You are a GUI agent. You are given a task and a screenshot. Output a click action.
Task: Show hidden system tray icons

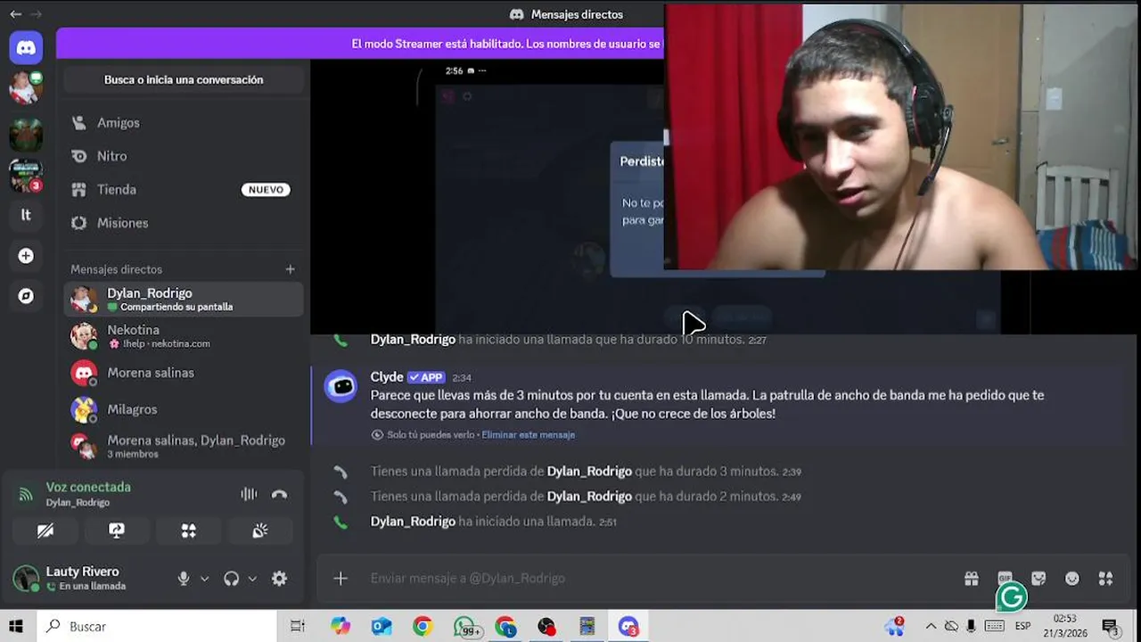click(931, 627)
